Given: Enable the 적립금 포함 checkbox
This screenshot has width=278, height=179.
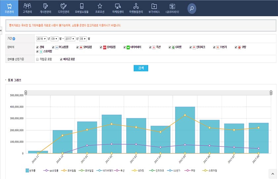Looking at the screenshot, I should tap(37, 59).
